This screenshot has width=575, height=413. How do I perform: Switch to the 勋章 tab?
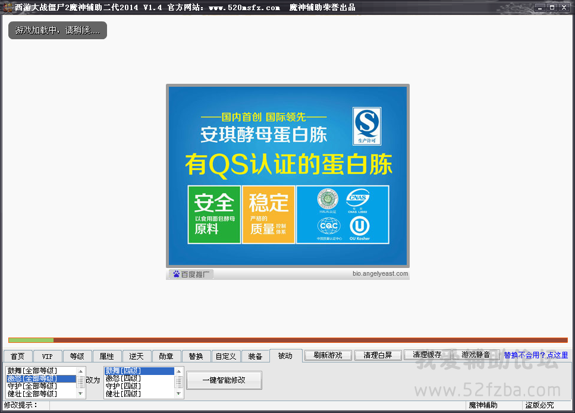166,356
